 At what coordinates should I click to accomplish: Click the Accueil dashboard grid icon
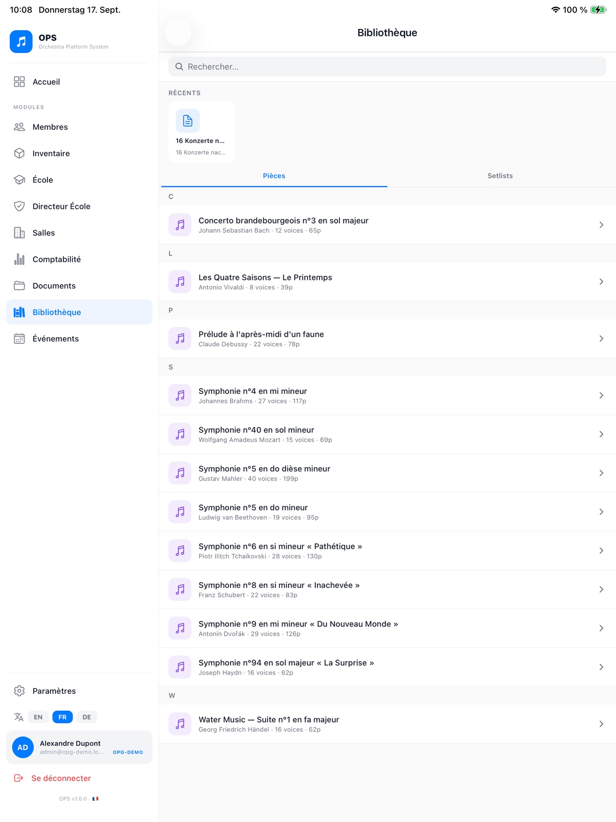click(19, 82)
